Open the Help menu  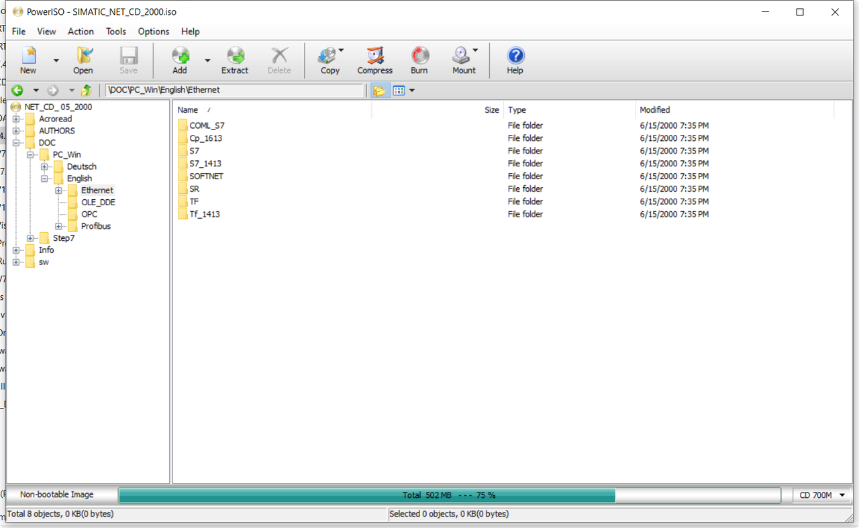191,32
